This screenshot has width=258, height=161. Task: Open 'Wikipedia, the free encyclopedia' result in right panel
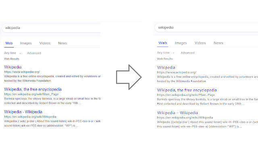(x=187, y=90)
